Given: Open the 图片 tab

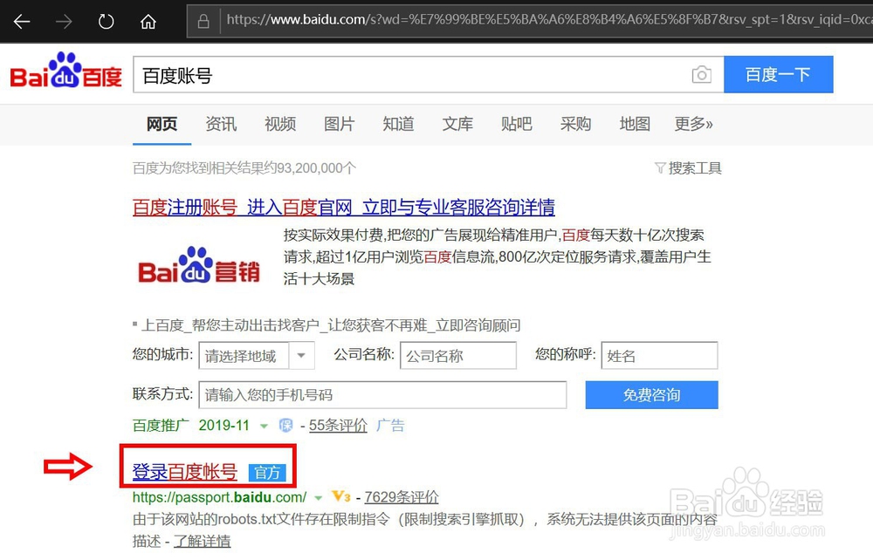Looking at the screenshot, I should pyautogui.click(x=339, y=124).
